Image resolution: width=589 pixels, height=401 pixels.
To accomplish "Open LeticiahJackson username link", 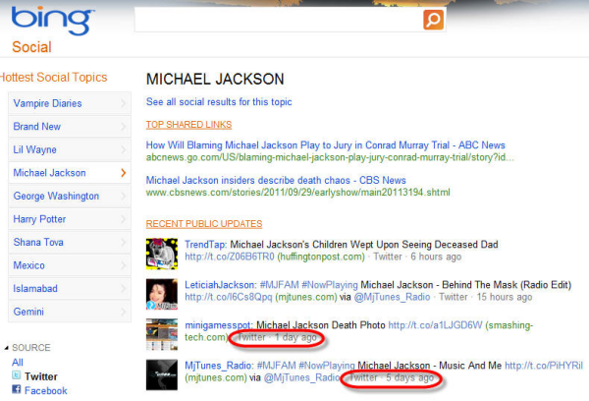I will point(220,285).
